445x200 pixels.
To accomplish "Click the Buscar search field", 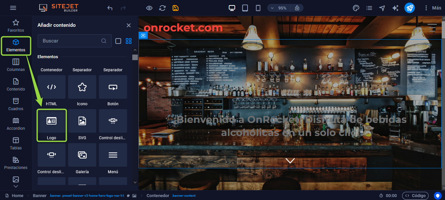I will tap(75, 41).
